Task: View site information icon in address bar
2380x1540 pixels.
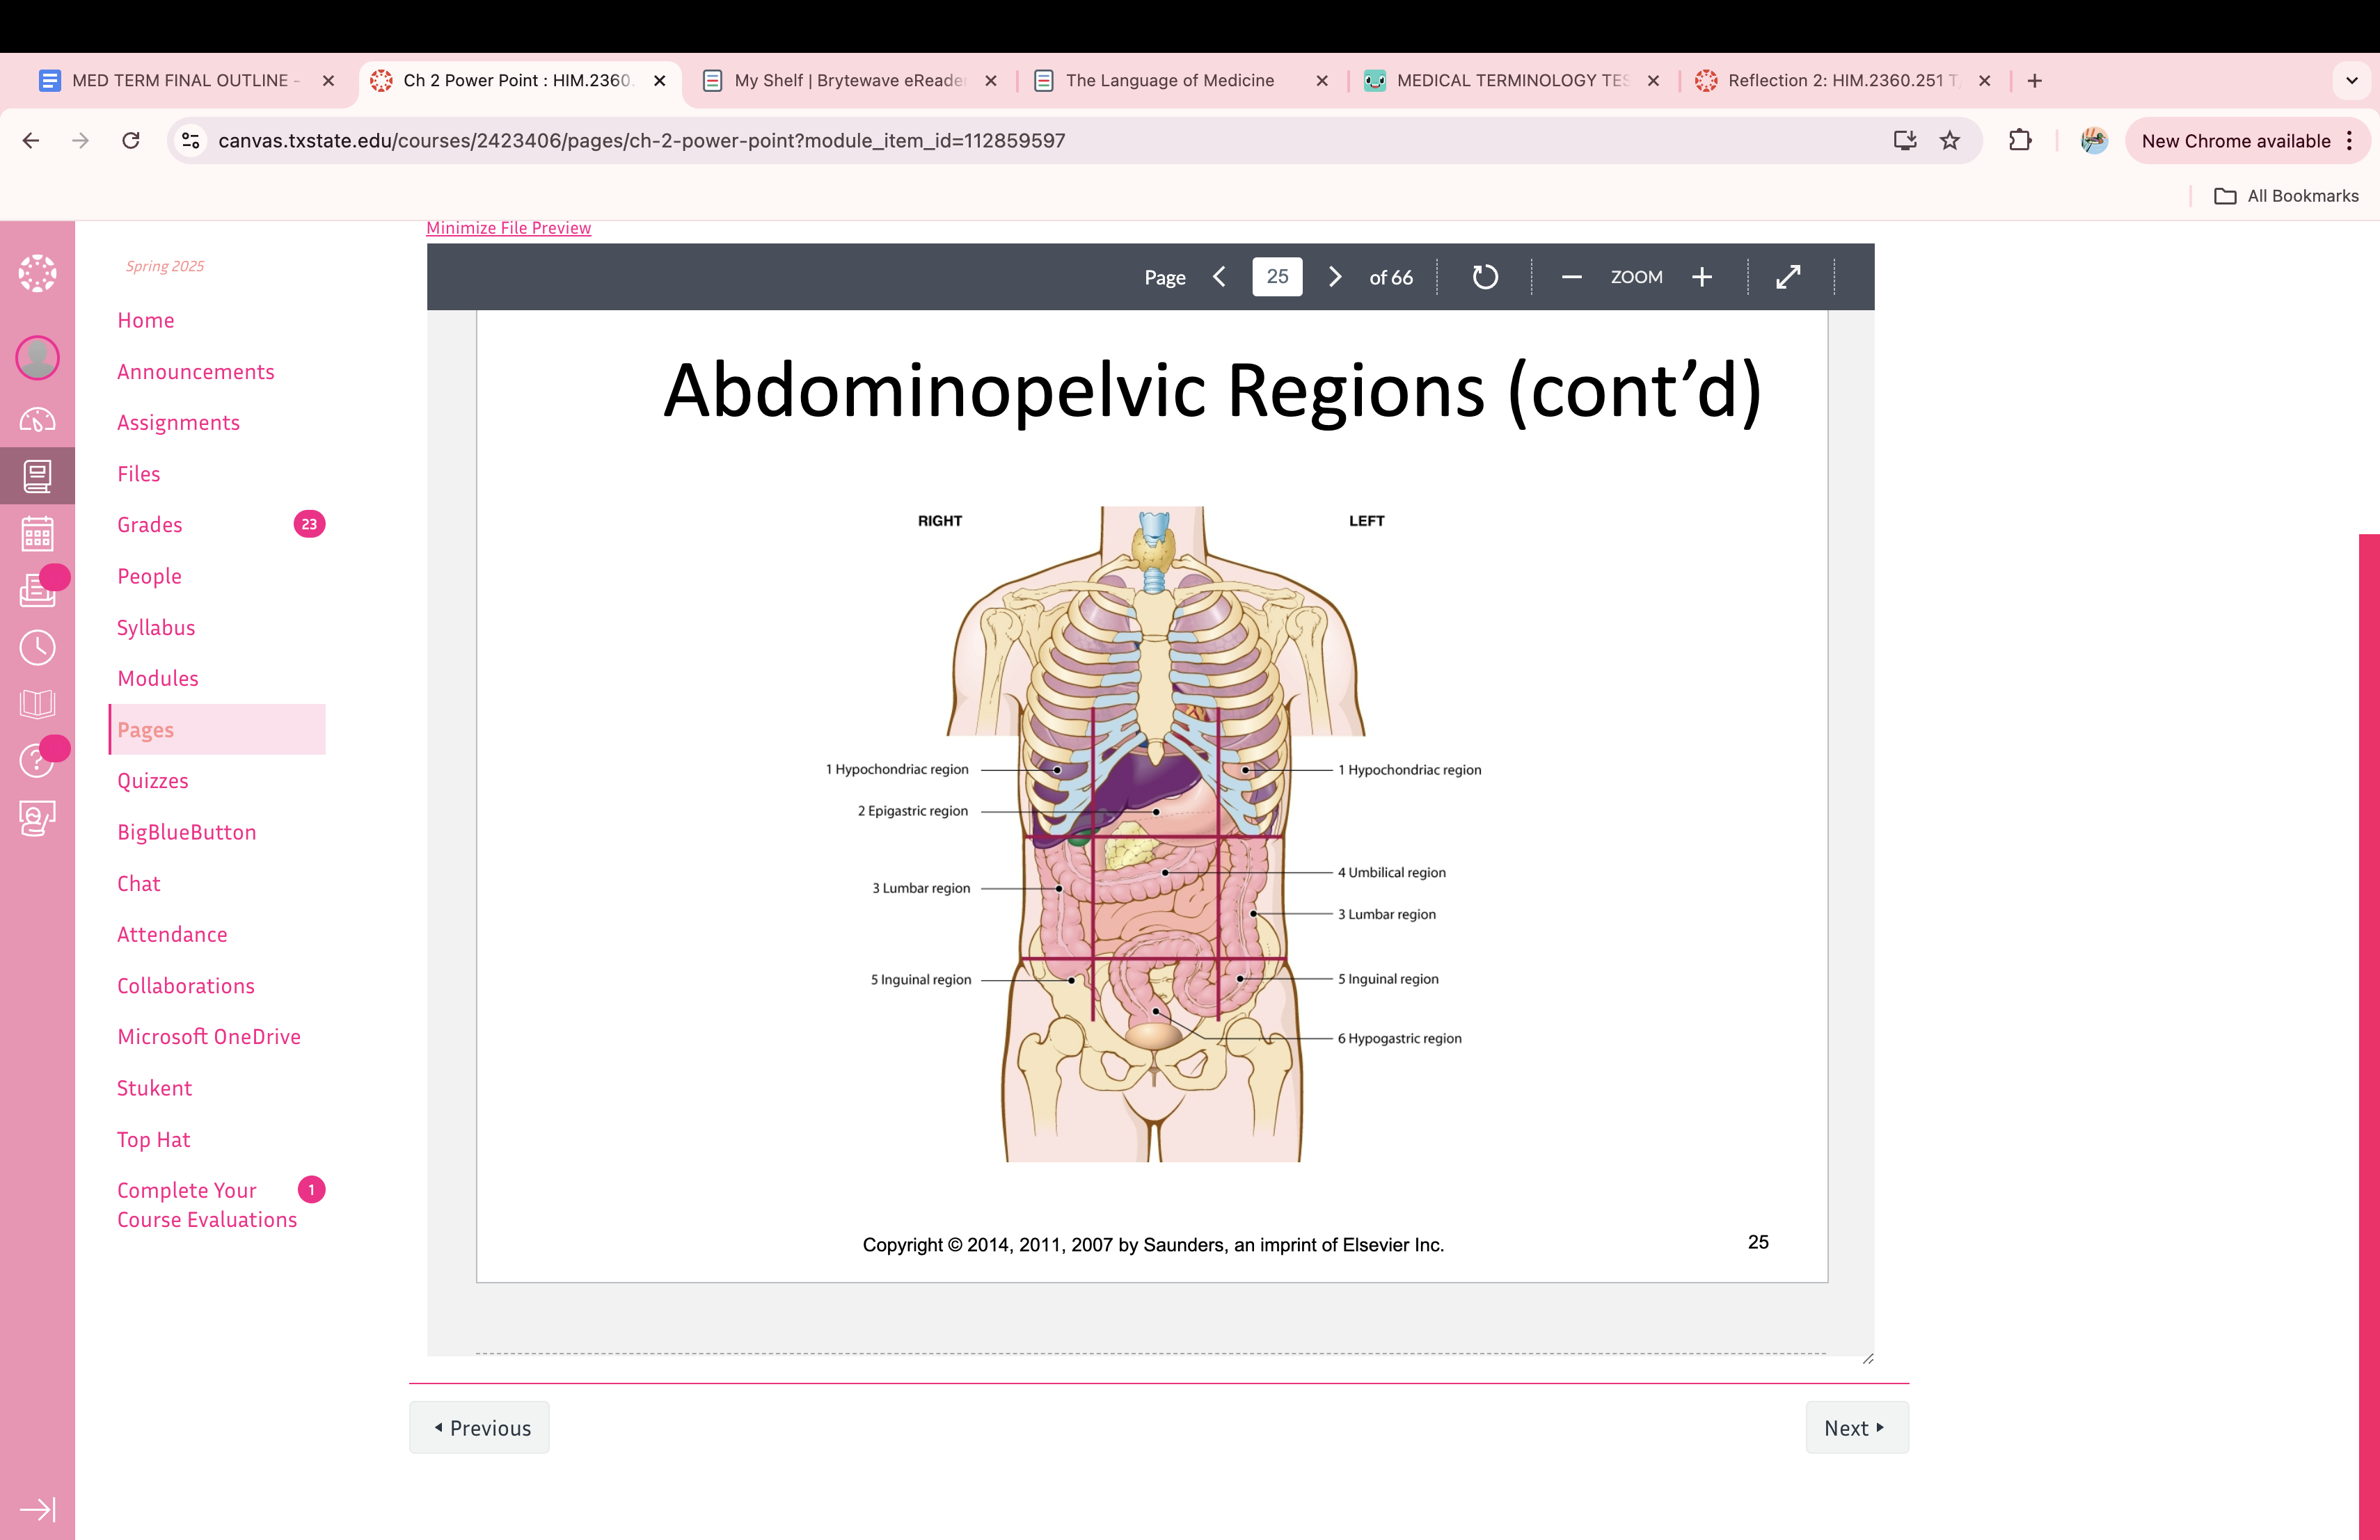Action: coord(191,141)
